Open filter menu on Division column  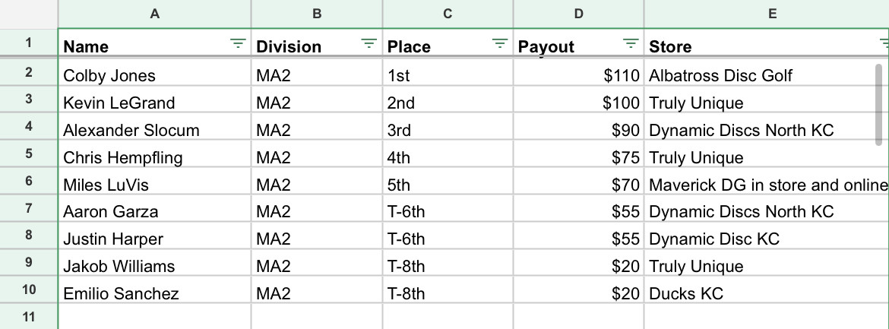pyautogui.click(x=369, y=45)
